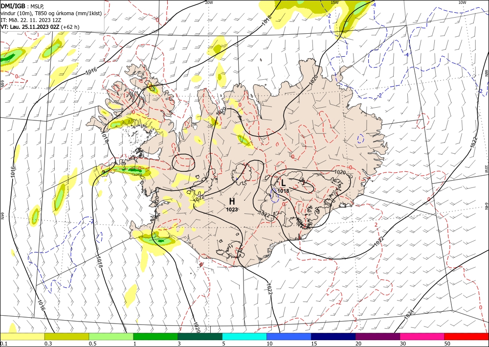Select the light green 0.5 legend swatch
The image size is (489, 347).
pos(111,336)
